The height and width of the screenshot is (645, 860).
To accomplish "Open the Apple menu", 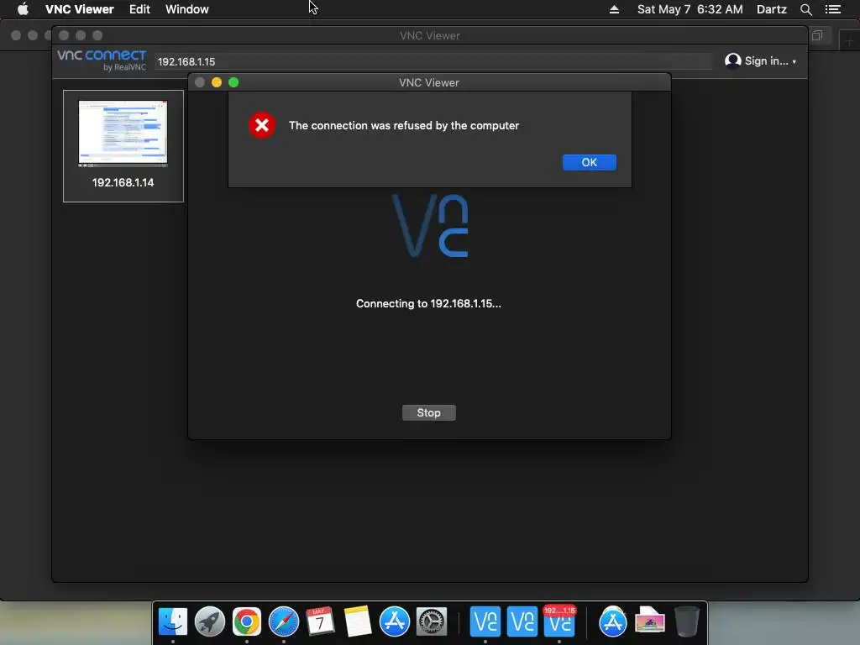I will (x=23, y=9).
